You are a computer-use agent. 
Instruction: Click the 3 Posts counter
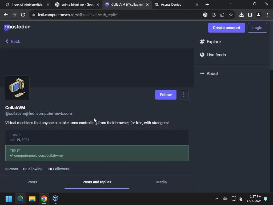coord(11,169)
